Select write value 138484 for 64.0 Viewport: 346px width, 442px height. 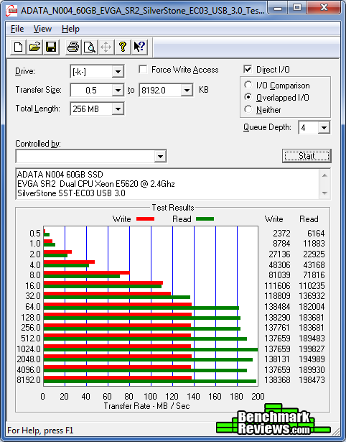coord(277,307)
